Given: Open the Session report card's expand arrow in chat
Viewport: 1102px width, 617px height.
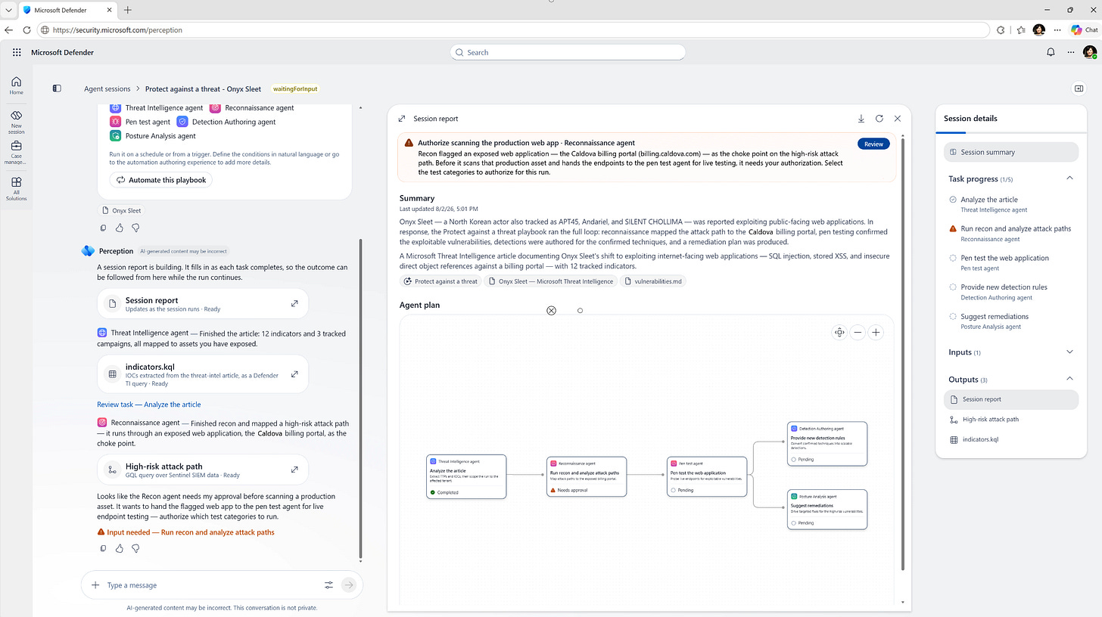Looking at the screenshot, I should (x=294, y=303).
